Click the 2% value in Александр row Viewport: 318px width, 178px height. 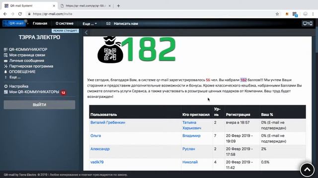point(263,149)
